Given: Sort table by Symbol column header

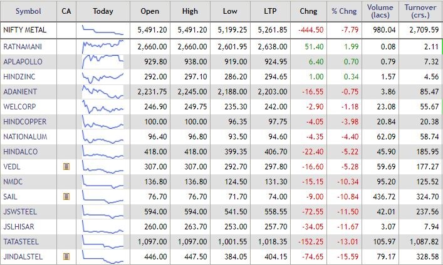Looking at the screenshot, I should point(28,11).
